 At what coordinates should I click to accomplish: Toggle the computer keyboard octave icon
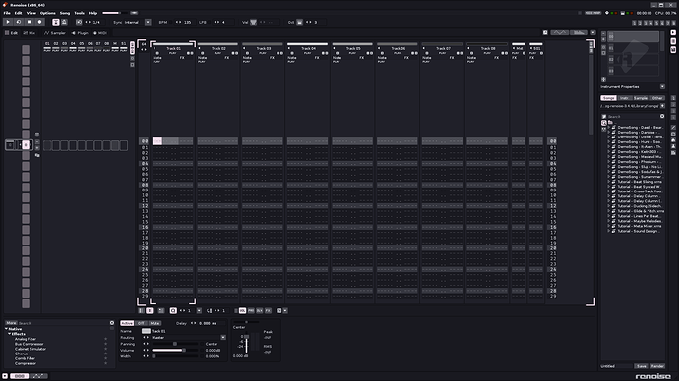coord(299,22)
